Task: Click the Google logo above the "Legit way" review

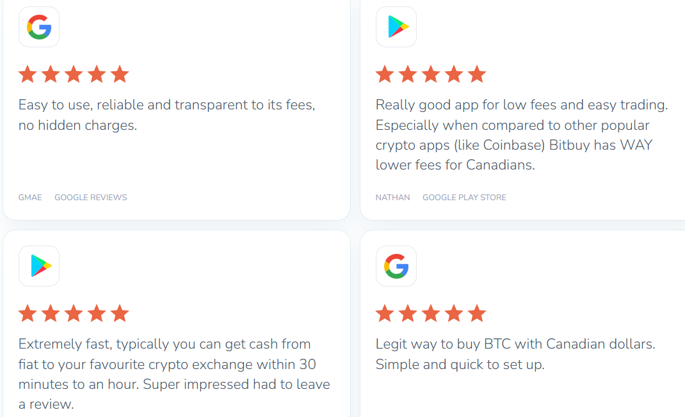Action: [396, 266]
